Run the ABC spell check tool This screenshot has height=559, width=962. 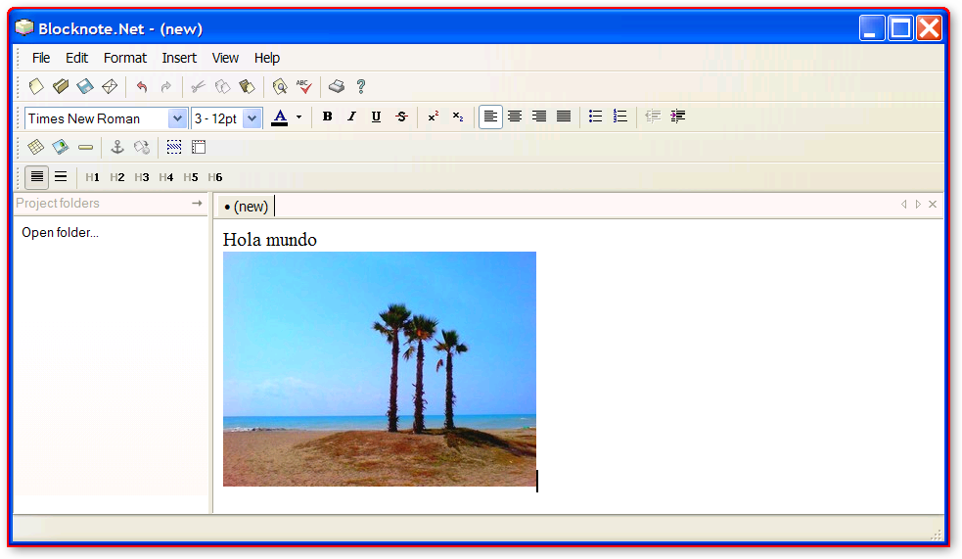tap(304, 87)
